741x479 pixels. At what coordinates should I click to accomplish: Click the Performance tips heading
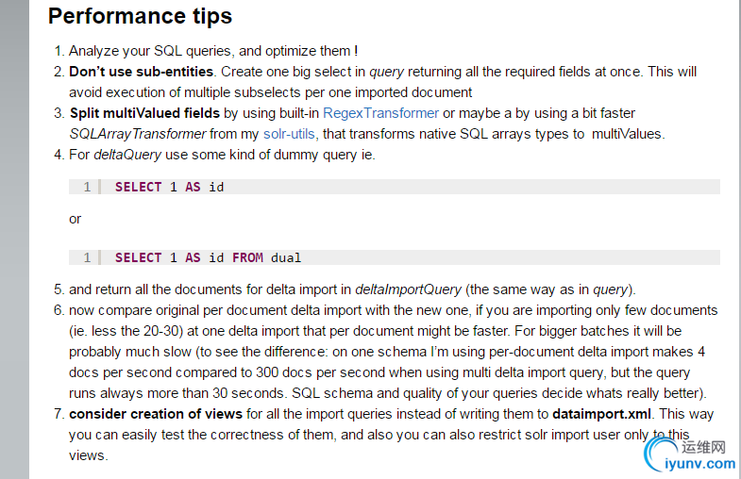(141, 16)
